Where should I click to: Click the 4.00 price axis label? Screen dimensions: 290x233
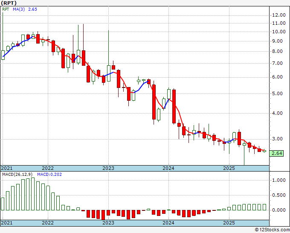tap(278, 113)
